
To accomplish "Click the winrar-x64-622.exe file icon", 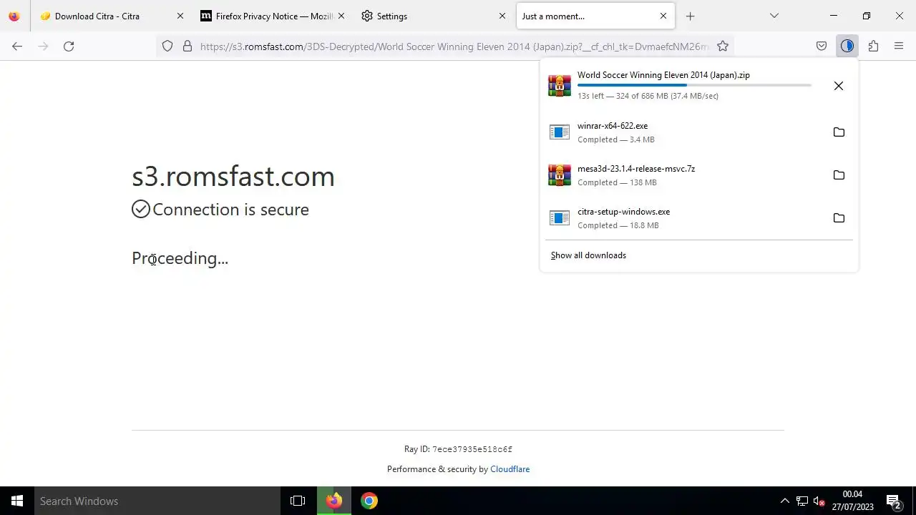I will (560, 132).
